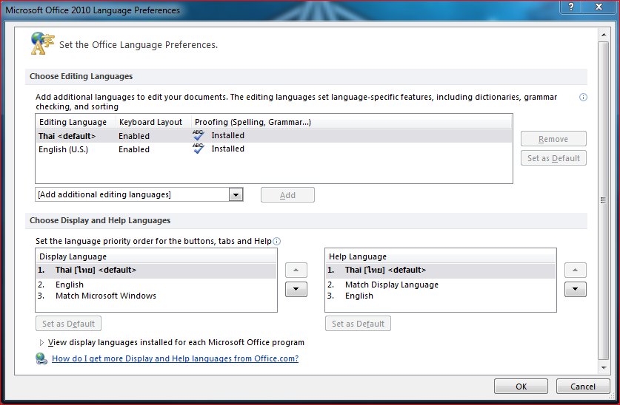Click Set as Default under Help Language list
620x405 pixels.
(x=359, y=324)
